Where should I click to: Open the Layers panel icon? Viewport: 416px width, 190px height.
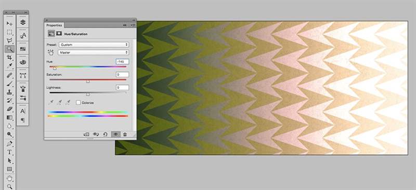23,22
